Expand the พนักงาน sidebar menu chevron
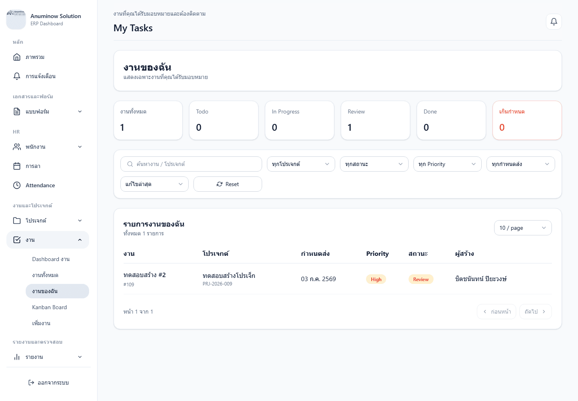Viewport: 578px width, 401px height. (80, 147)
